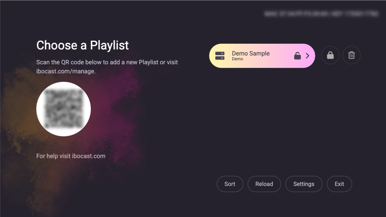Exit the application
Image resolution: width=386 pixels, height=217 pixels.
coord(339,184)
